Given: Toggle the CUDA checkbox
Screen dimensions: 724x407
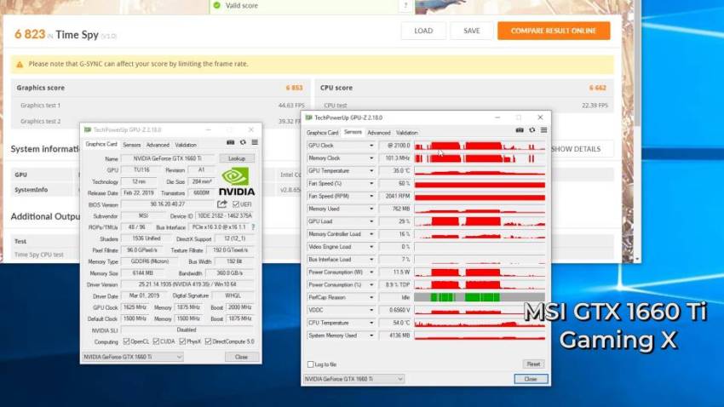Looking at the screenshot, I should click(x=156, y=341).
